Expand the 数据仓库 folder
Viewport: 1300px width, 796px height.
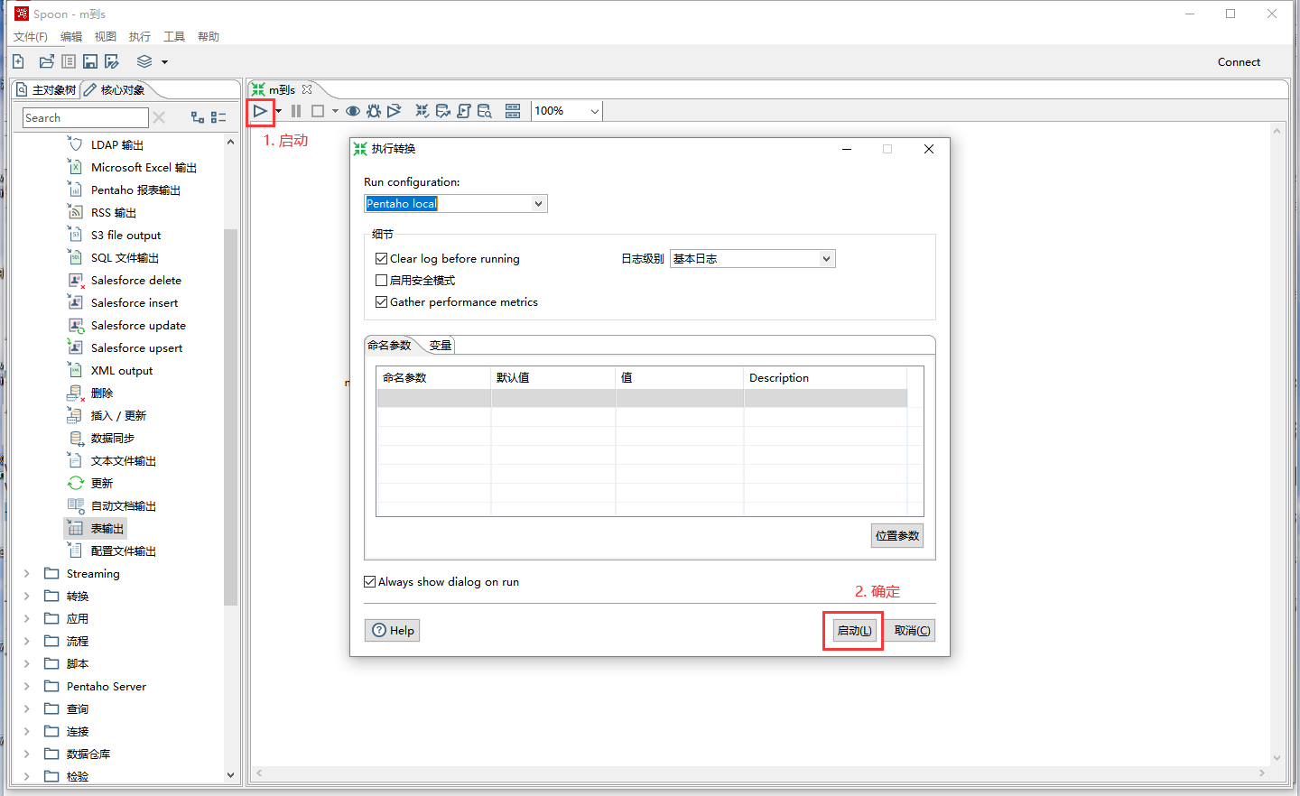tap(27, 754)
